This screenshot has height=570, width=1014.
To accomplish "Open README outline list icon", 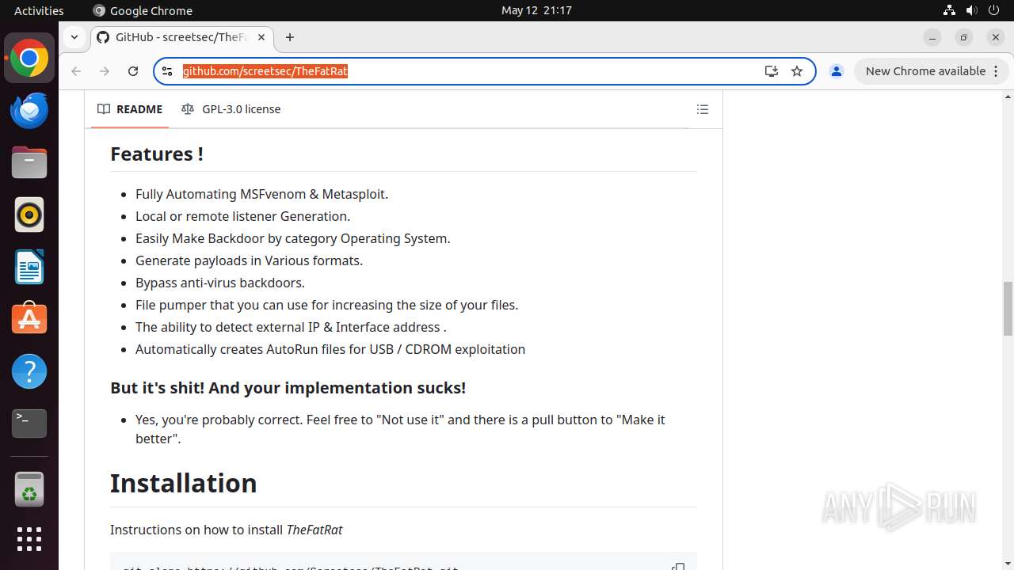I will point(702,109).
